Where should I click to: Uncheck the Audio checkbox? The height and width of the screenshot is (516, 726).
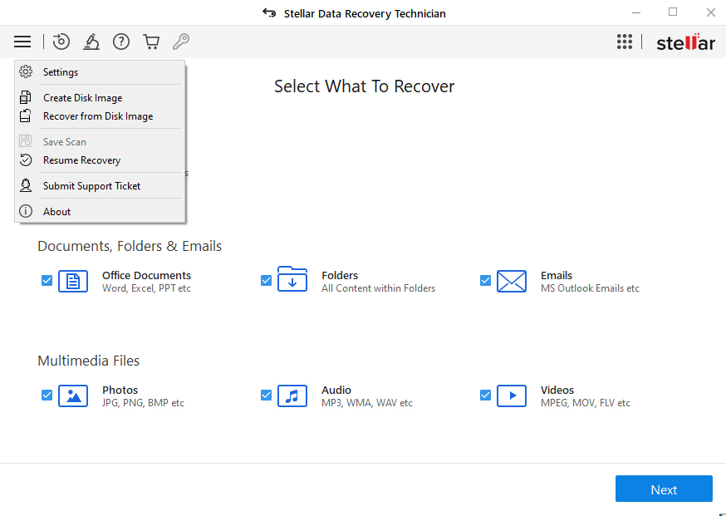(267, 396)
